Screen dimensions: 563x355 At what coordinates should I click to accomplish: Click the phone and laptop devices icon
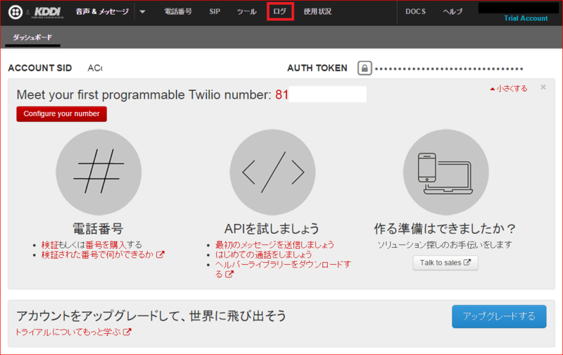pyautogui.click(x=445, y=172)
